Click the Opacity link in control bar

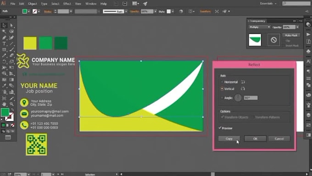coord(134,11)
